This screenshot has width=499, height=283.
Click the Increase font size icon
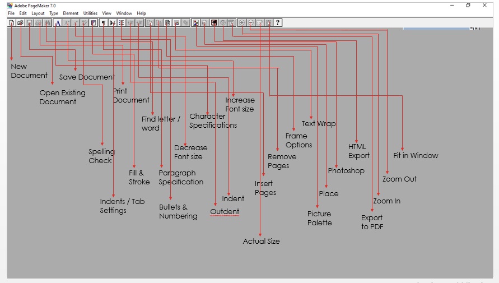(67, 23)
